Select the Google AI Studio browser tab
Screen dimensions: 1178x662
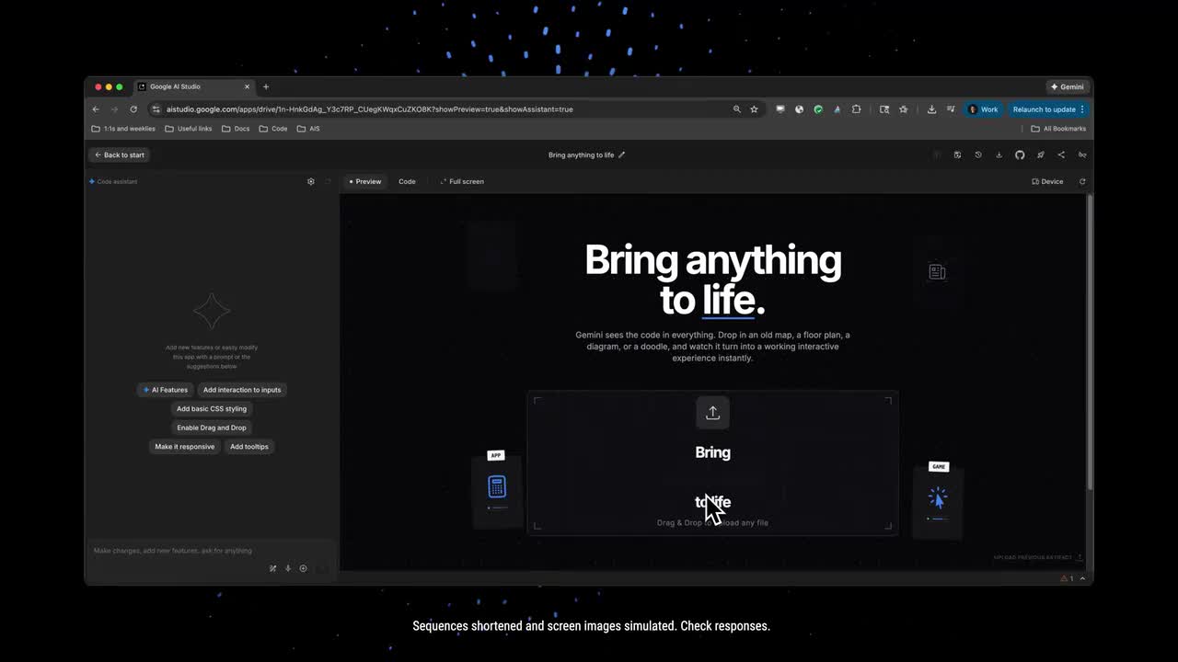coord(192,86)
